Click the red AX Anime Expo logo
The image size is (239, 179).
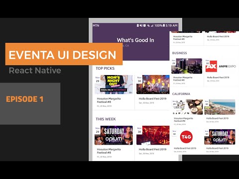211,66
